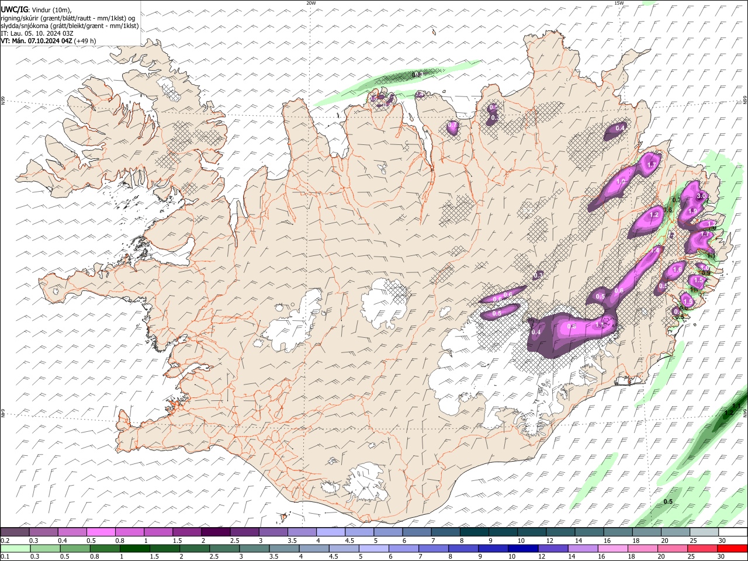Click the bottom-row pink swatch between 20 and 25
This screenshot has height=561, width=748.
pos(672,548)
